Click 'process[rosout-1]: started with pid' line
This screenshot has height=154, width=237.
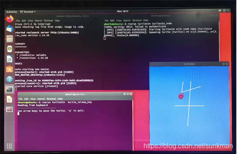point(46,83)
